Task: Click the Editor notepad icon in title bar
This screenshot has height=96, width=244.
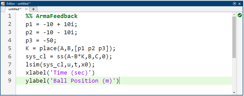Action: (3, 4)
